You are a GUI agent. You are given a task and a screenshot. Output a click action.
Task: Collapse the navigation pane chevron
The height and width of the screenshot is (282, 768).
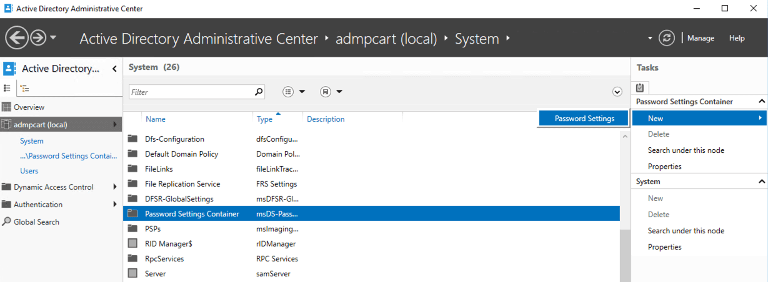tap(114, 69)
